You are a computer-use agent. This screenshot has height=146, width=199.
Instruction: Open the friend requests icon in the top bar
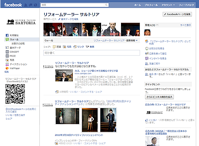pos(26,5)
